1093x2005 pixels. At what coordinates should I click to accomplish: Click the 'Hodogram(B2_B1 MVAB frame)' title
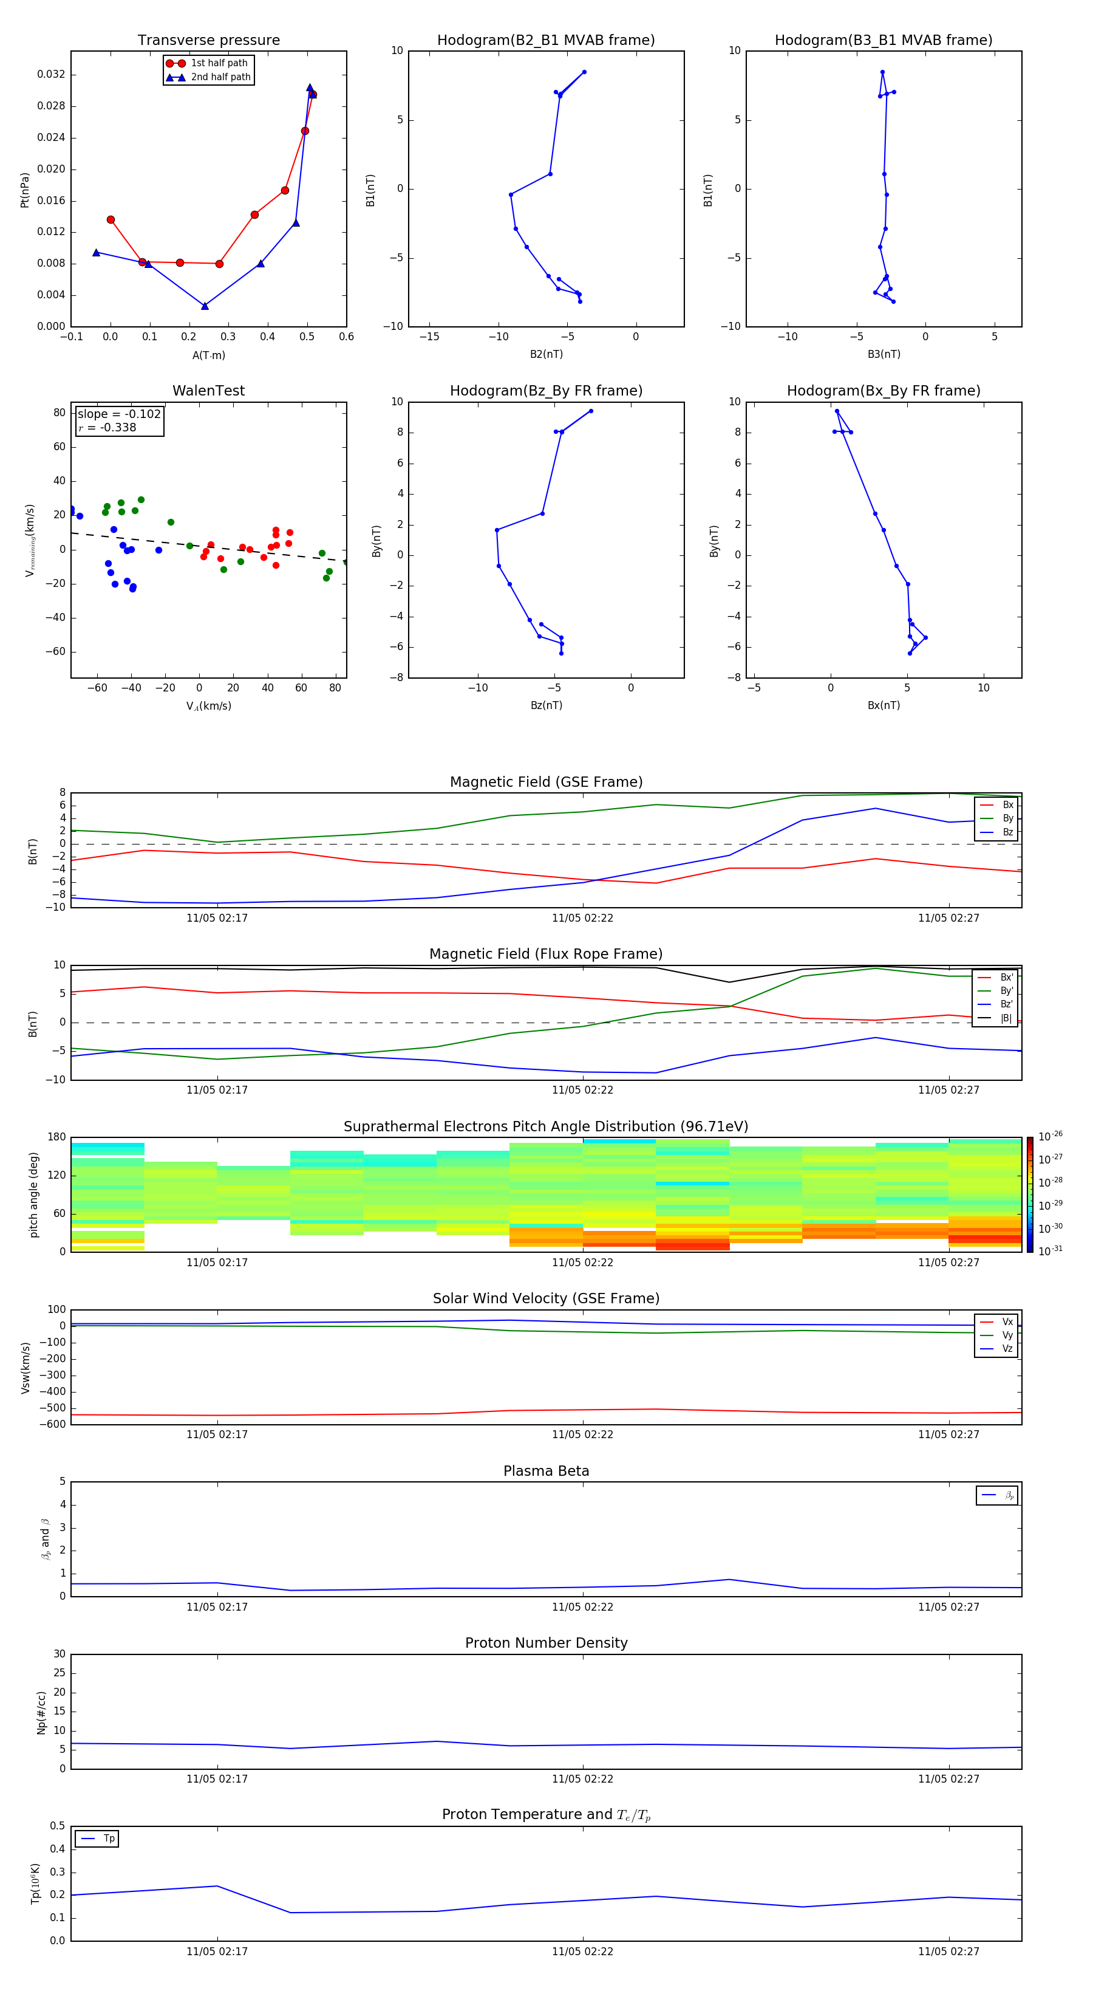(x=546, y=39)
